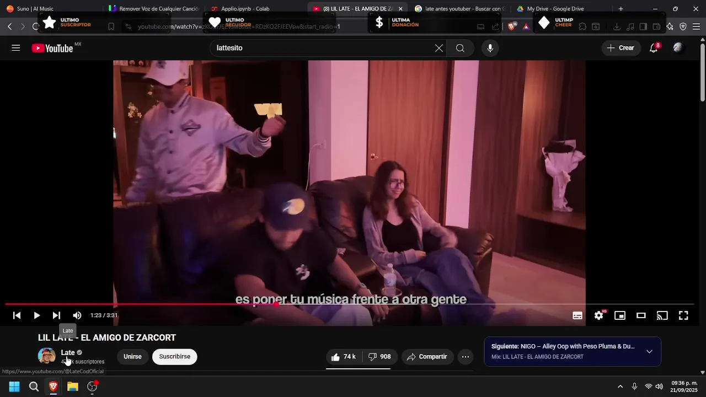Viewport: 706px width, 397px height.
Task: Play the video
Action: tap(36, 315)
